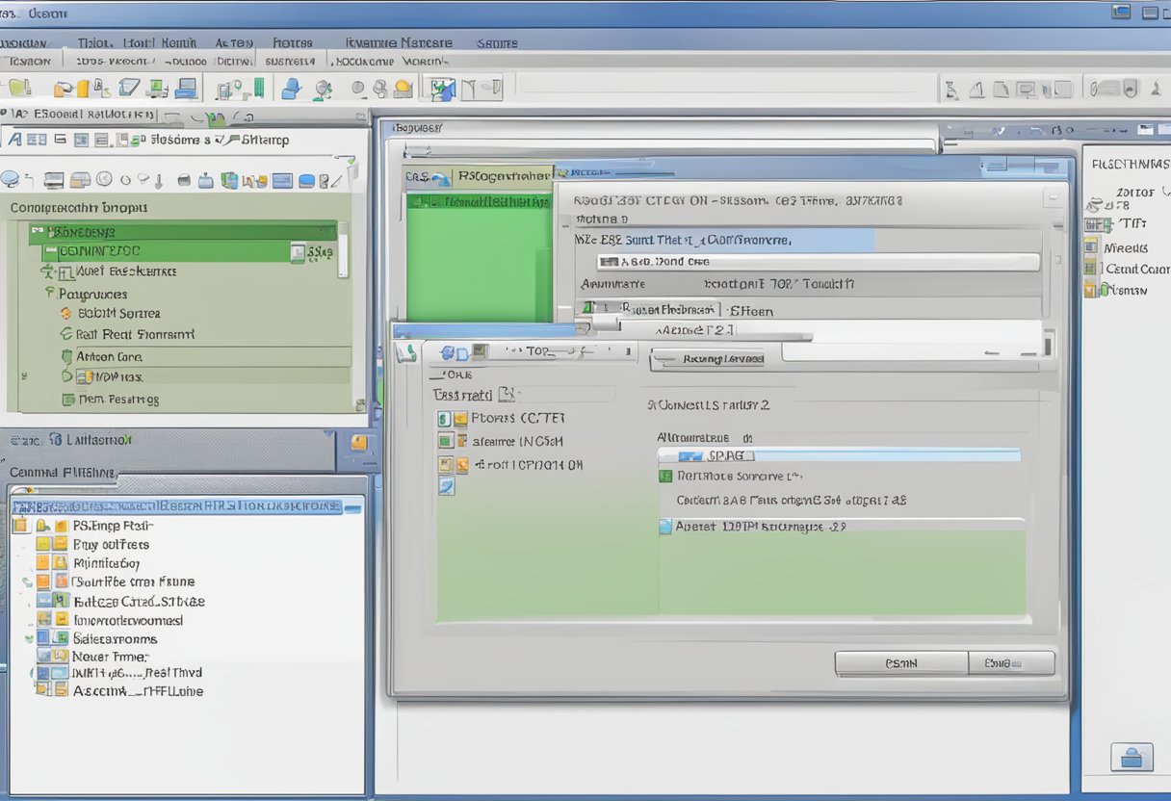Image resolution: width=1171 pixels, height=801 pixels.
Task: Click the blue speech bubble panel icon
Action: coord(10,179)
